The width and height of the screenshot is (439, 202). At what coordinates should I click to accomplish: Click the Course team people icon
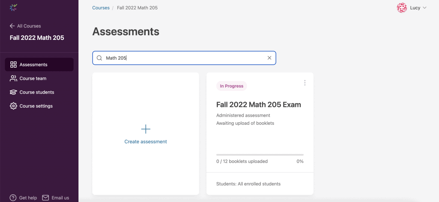(13, 78)
